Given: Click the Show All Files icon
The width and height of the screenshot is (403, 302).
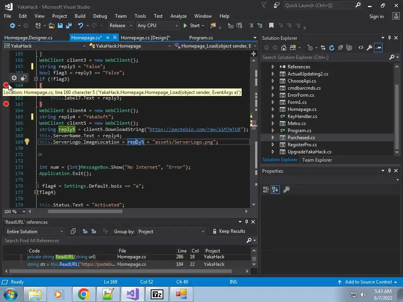Looking at the screenshot, I should [349, 48].
